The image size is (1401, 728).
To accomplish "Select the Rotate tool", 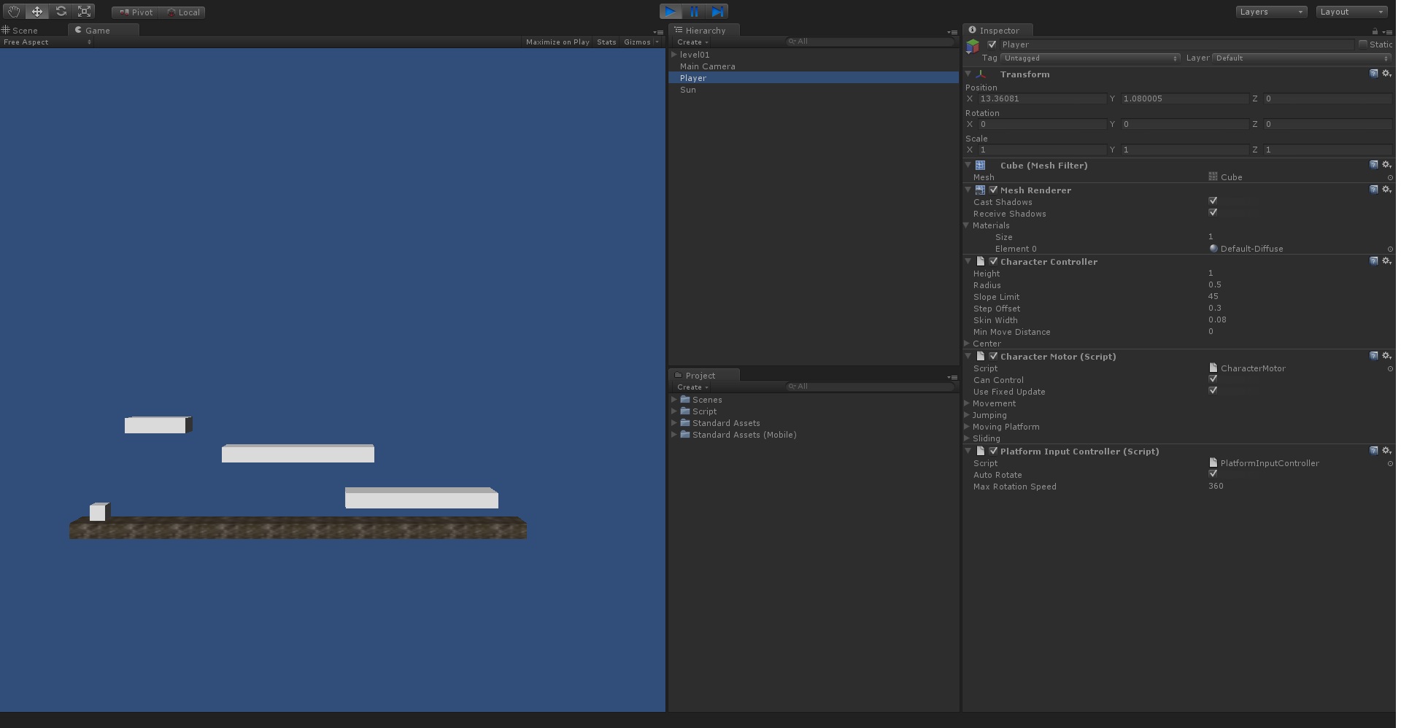I will click(x=61, y=12).
